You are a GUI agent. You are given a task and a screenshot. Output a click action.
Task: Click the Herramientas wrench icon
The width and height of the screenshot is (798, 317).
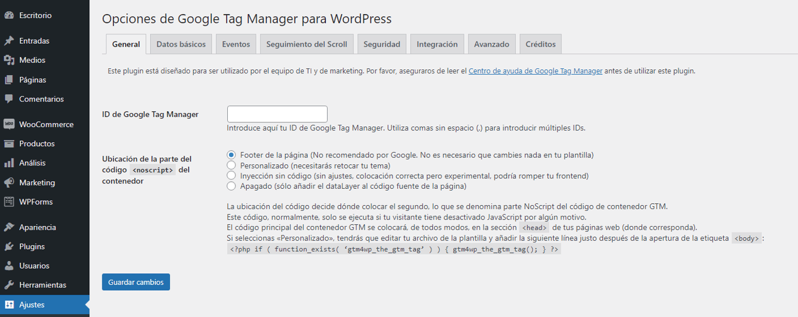click(9, 285)
